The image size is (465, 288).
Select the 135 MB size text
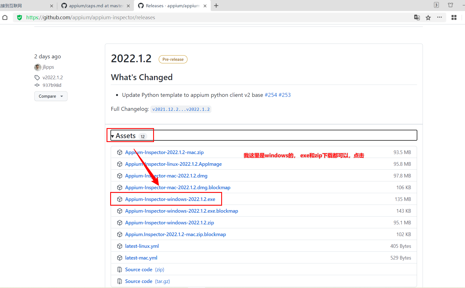[x=403, y=199]
